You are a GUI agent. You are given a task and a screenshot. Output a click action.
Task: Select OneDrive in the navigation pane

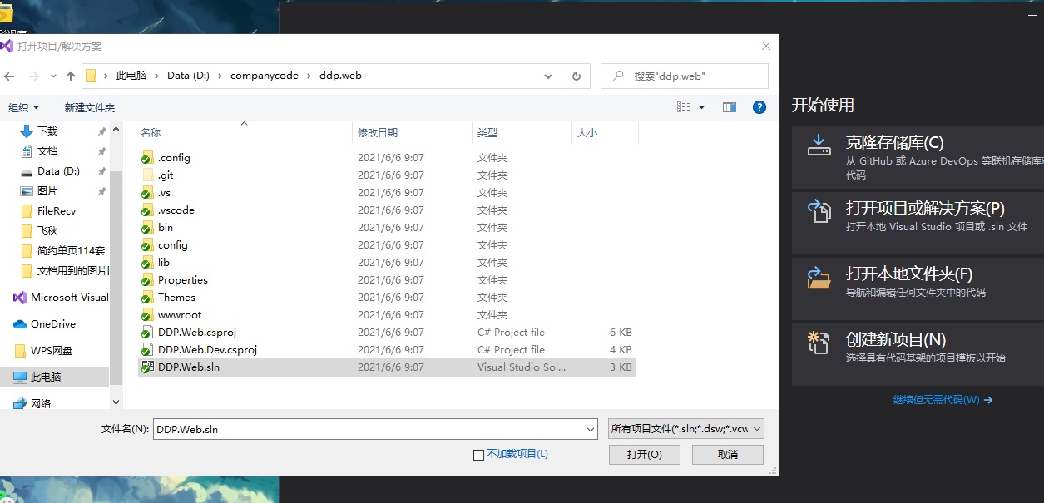53,324
